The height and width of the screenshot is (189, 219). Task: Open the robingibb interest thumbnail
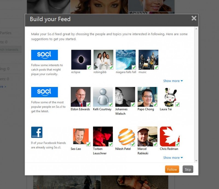[x=103, y=60]
